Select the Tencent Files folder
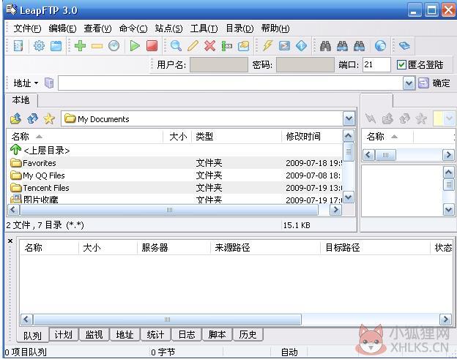 coord(174,188)
